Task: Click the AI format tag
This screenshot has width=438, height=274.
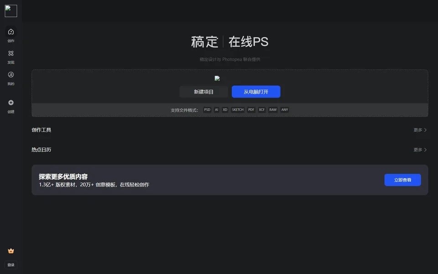Action: tap(216, 110)
